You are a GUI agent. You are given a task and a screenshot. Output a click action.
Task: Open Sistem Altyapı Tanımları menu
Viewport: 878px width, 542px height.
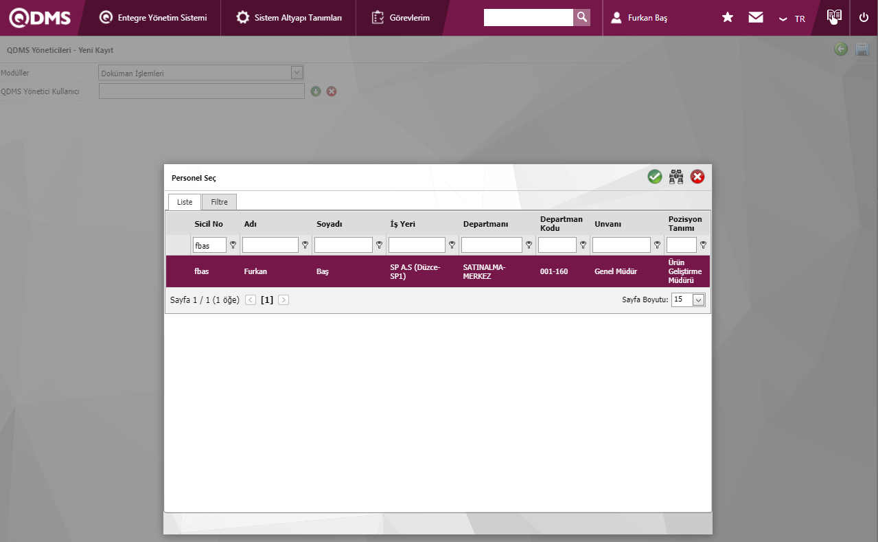click(288, 18)
